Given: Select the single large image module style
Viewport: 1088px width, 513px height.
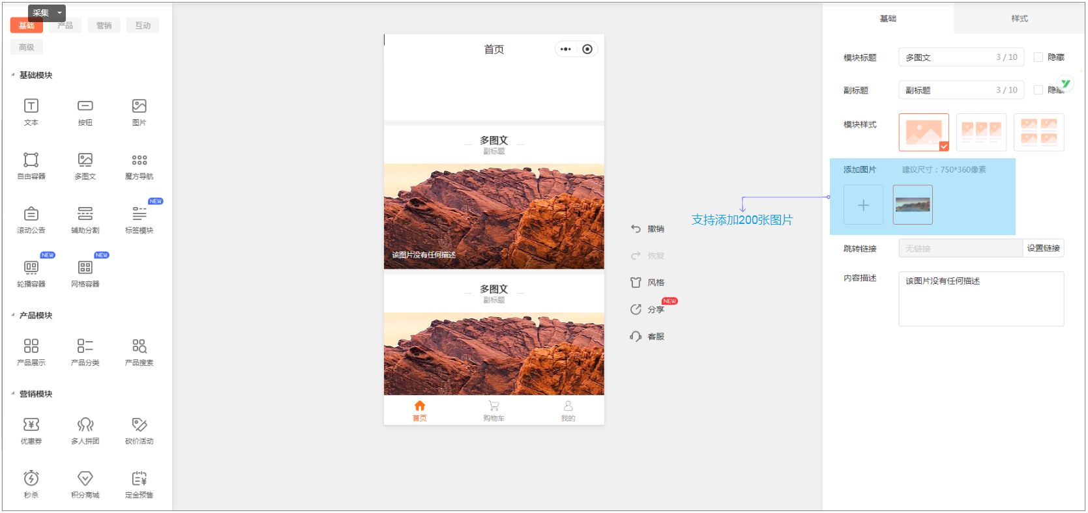Looking at the screenshot, I should (924, 132).
